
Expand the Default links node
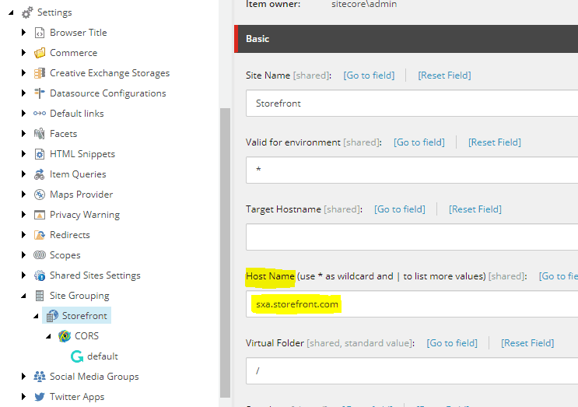[x=23, y=113]
